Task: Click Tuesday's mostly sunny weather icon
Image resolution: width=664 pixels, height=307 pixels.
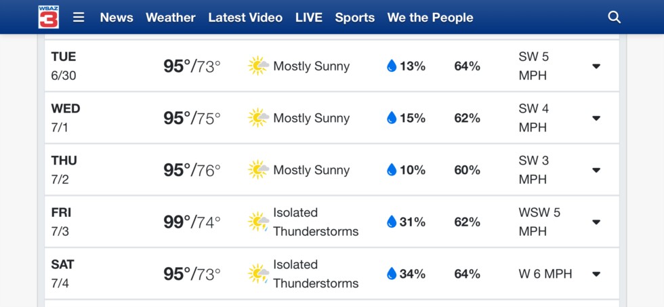Action: tap(258, 66)
